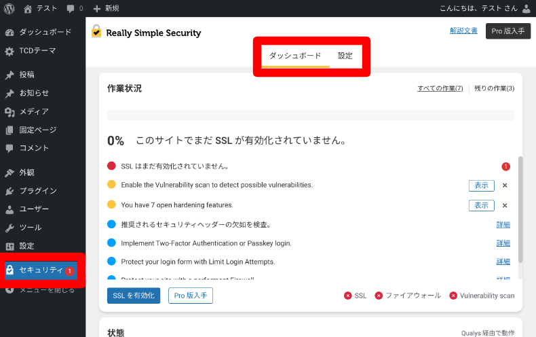Viewport: 536px width, 337px height.
Task: Switch to the 設定 tab
Action: point(345,56)
